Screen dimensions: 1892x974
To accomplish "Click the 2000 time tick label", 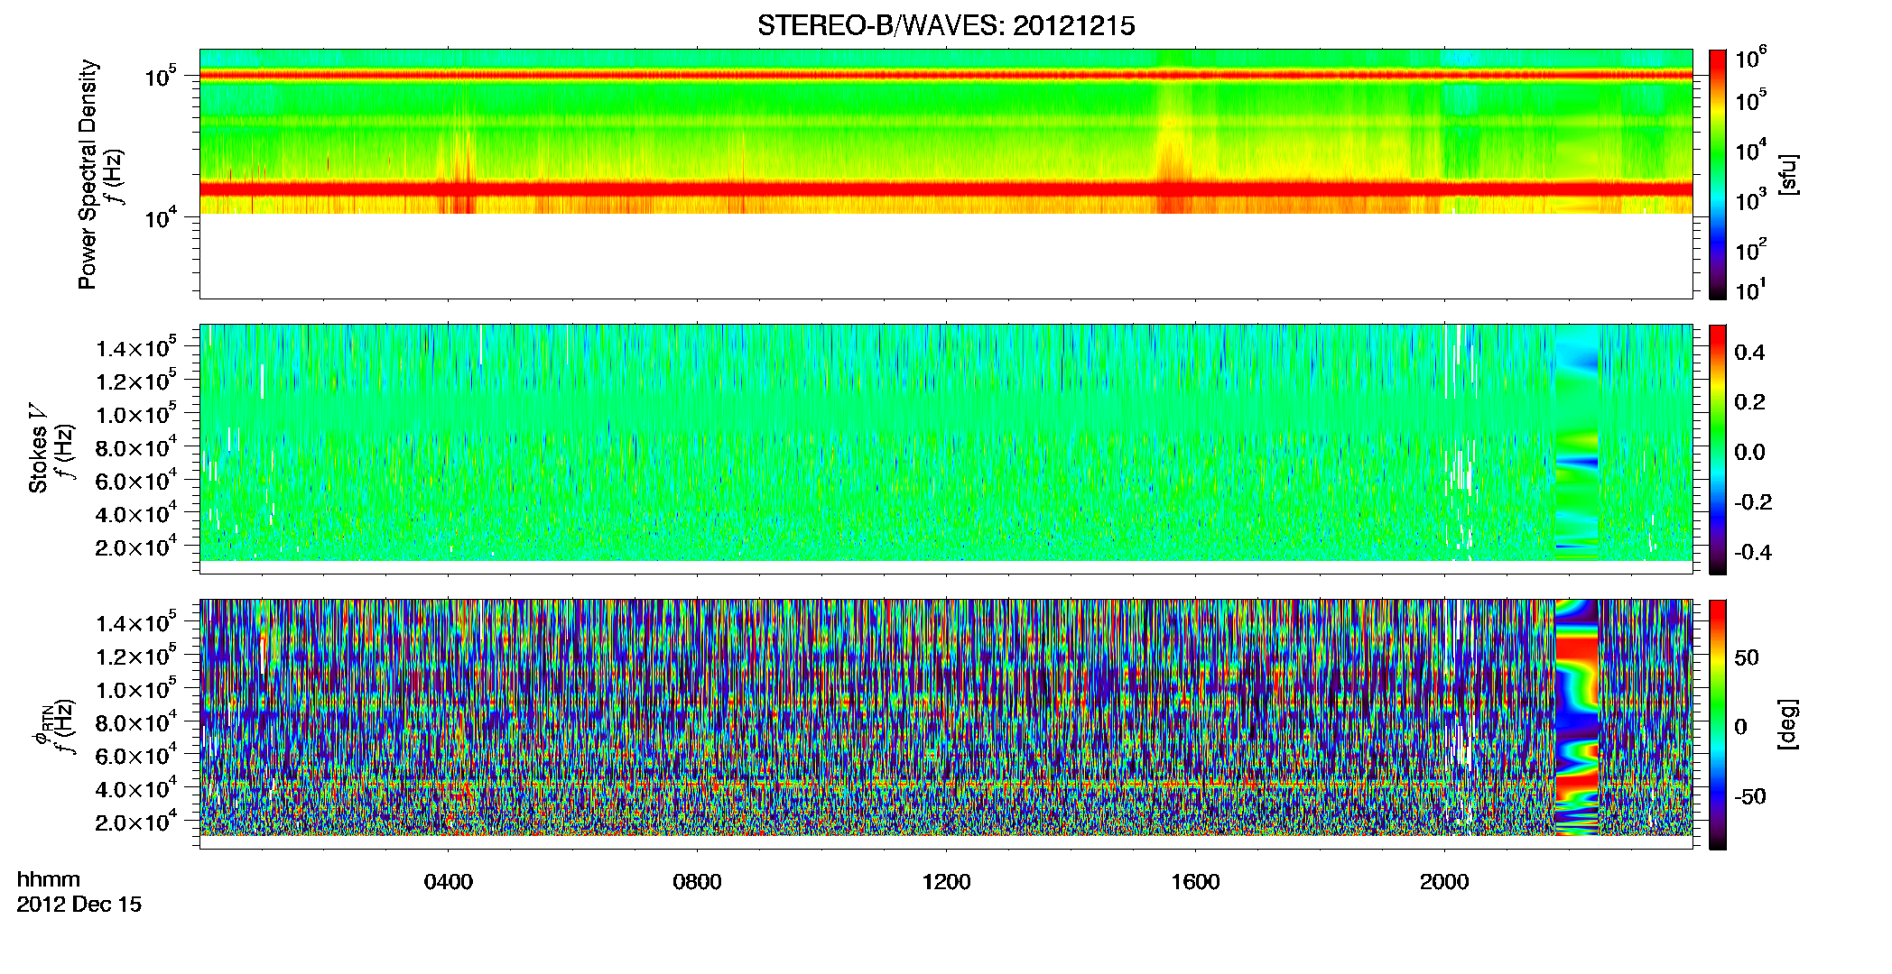I will tap(1444, 882).
